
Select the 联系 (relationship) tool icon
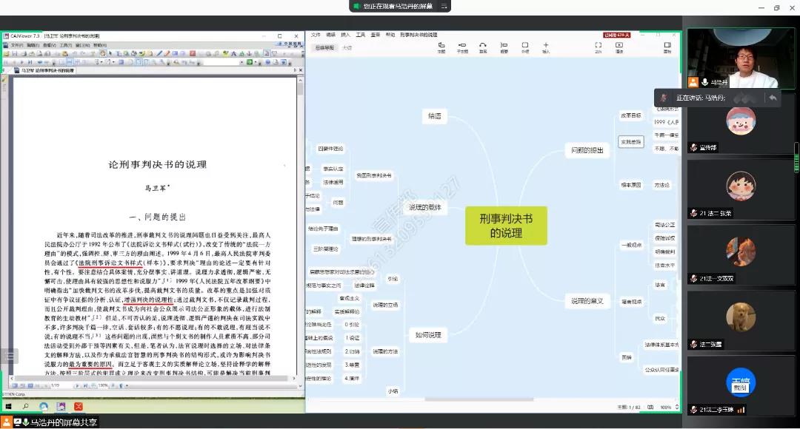click(483, 47)
